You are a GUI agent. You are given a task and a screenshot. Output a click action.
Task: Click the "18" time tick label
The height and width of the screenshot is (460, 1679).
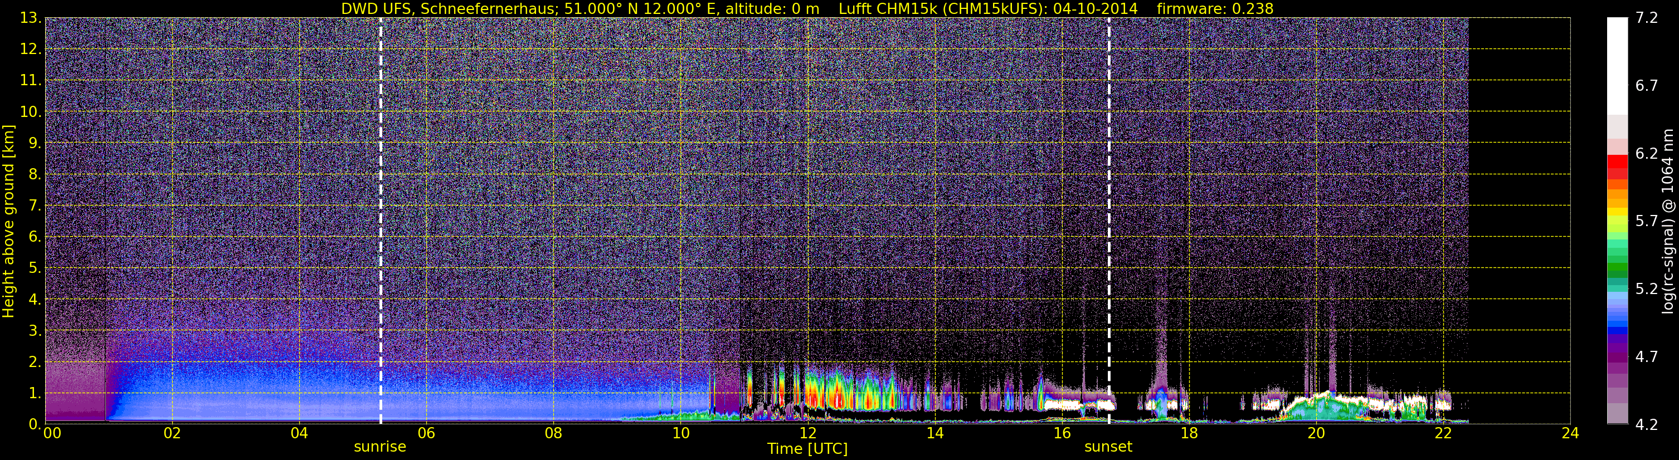pos(1189,433)
